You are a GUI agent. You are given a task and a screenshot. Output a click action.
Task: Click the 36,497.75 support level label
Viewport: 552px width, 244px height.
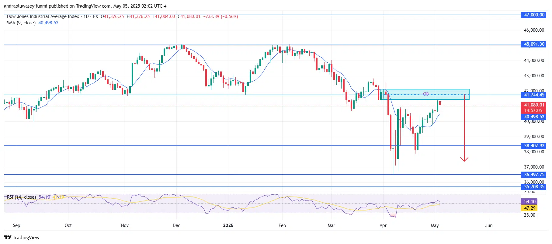[534, 175]
